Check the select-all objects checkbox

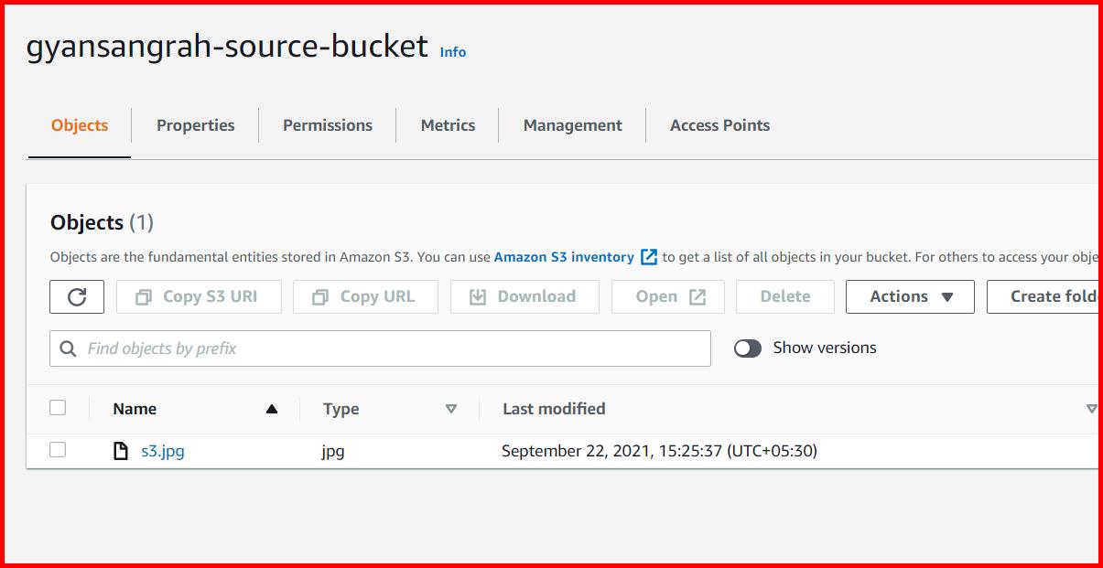[x=58, y=407]
